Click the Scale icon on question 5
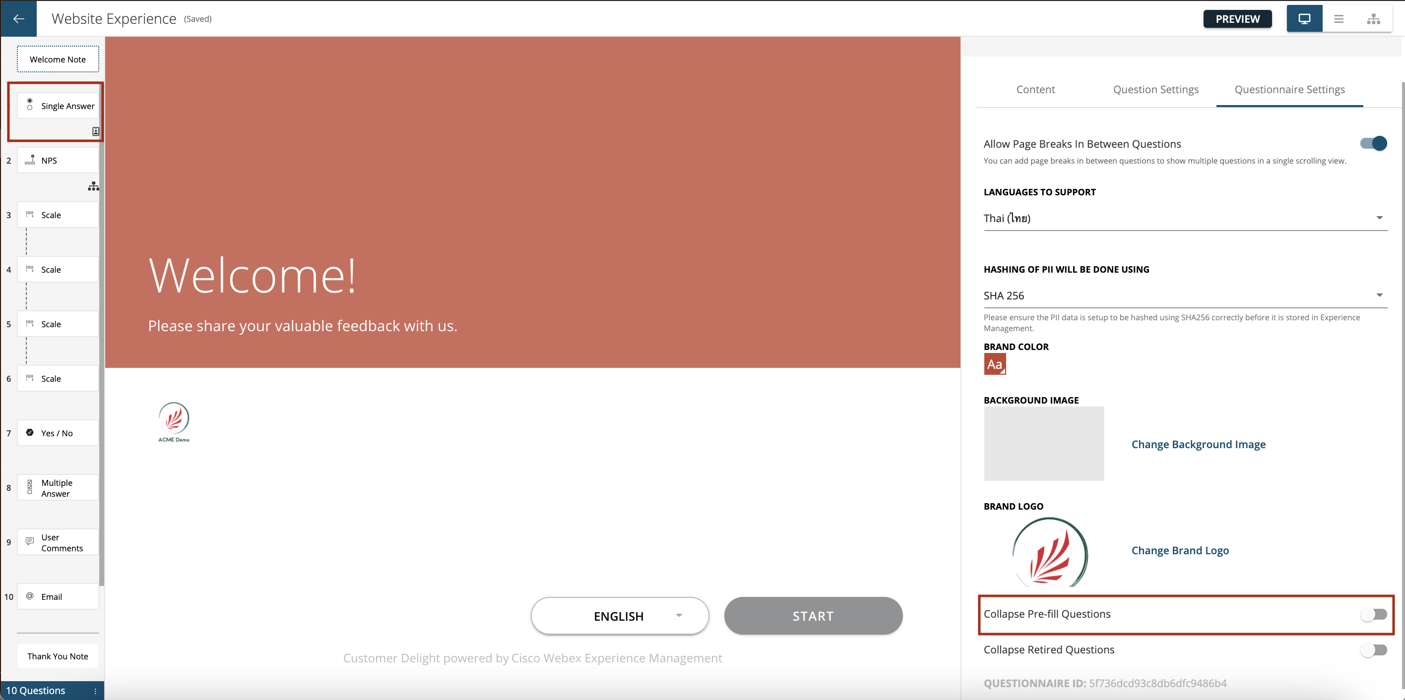Screen dimensions: 1405x700 click(x=29, y=323)
